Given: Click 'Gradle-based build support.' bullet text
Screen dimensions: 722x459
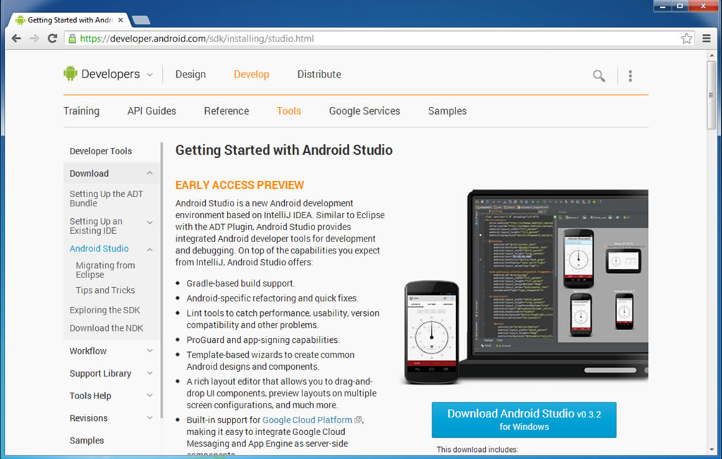Looking at the screenshot, I should tap(241, 283).
